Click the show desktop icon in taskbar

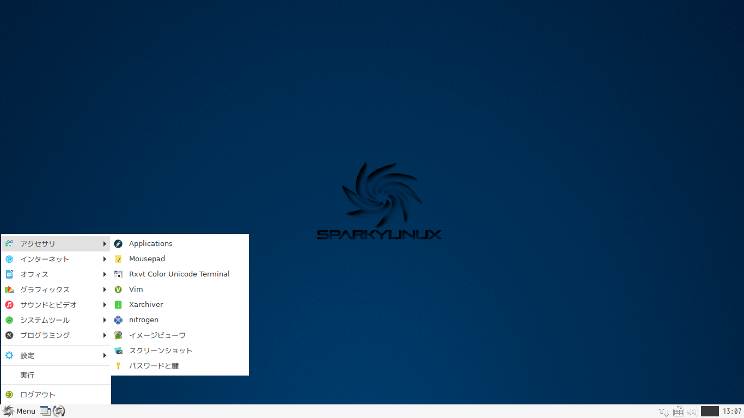click(45, 411)
